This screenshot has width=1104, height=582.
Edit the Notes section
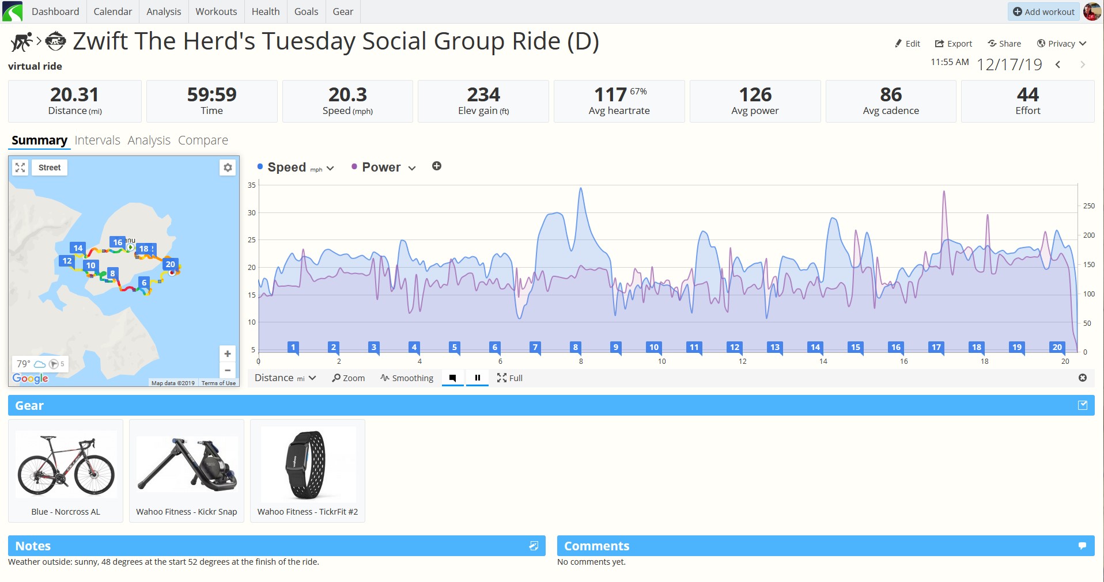pos(534,546)
